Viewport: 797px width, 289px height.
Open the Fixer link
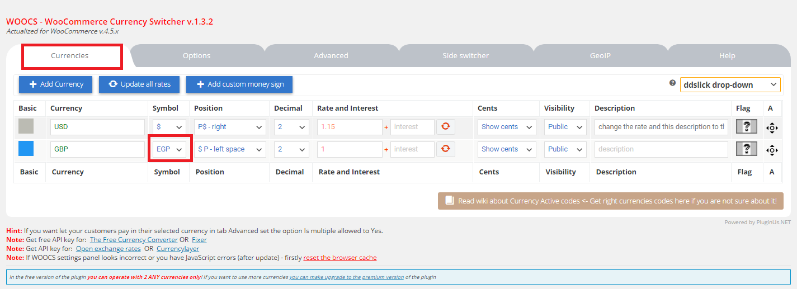(199, 240)
